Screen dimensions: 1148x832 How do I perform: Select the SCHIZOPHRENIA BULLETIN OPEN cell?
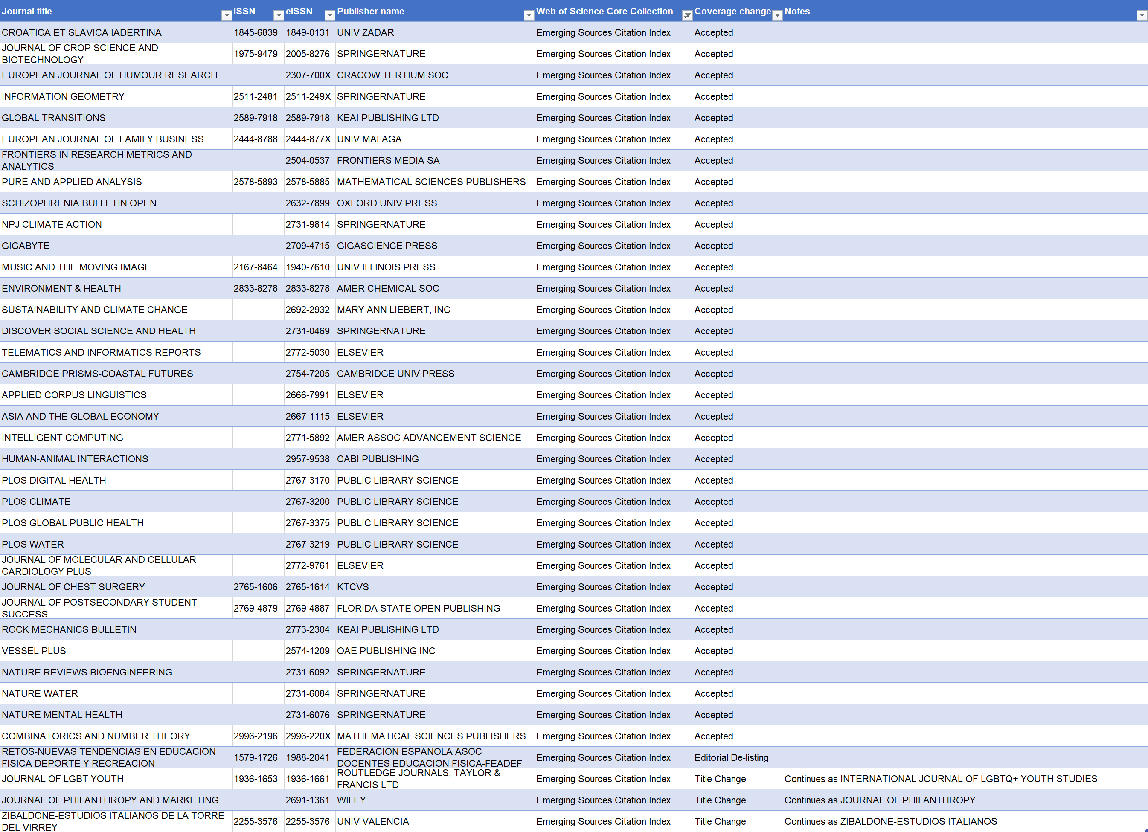[116, 203]
